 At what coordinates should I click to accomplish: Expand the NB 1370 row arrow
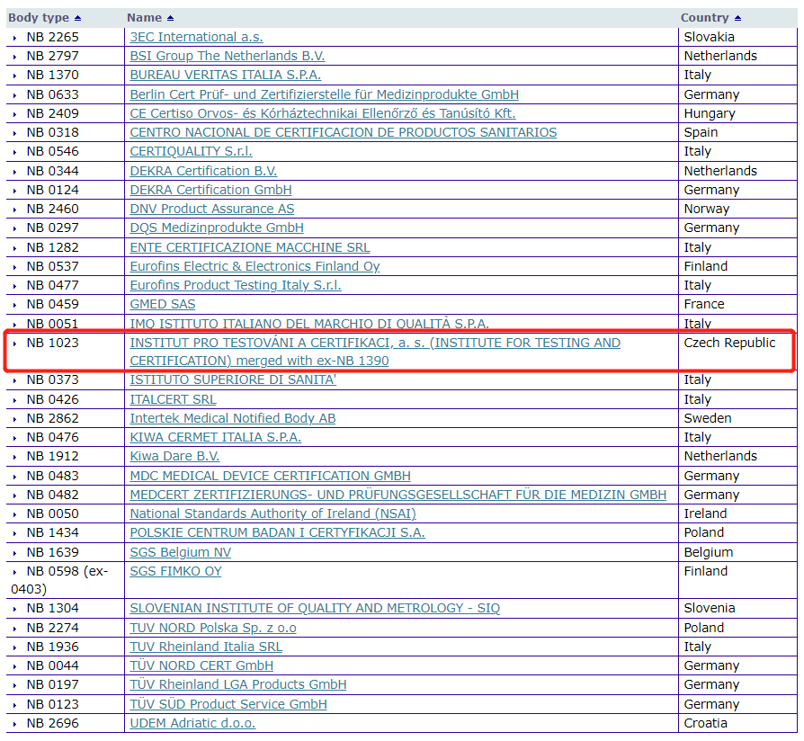point(15,76)
